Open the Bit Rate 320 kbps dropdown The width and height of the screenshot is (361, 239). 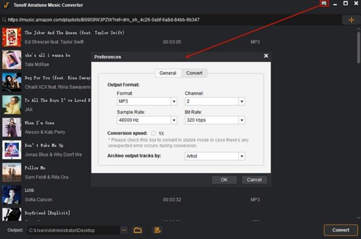tap(241, 120)
